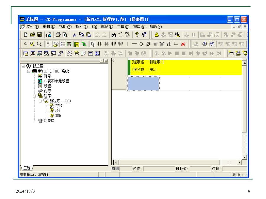Open the 视图(V) menu
Screen dimensions: 266x199
click(x=65, y=27)
